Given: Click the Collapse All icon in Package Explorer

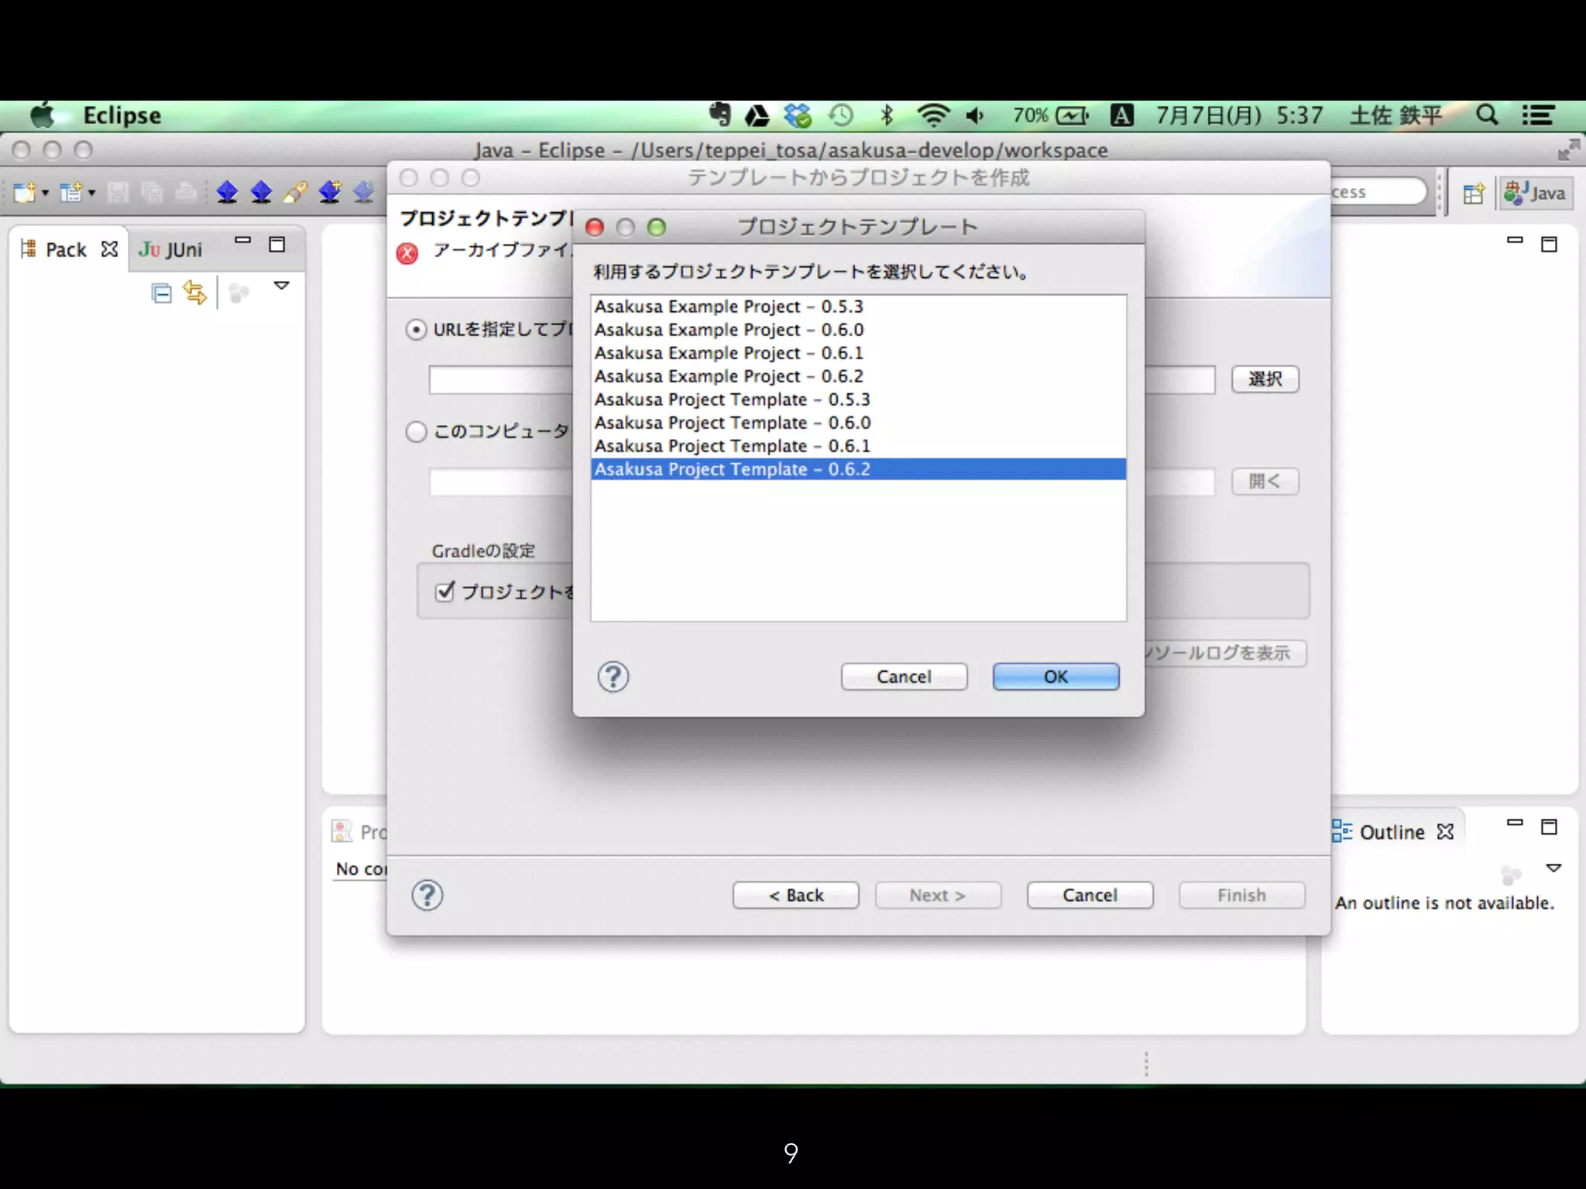Looking at the screenshot, I should [x=161, y=293].
